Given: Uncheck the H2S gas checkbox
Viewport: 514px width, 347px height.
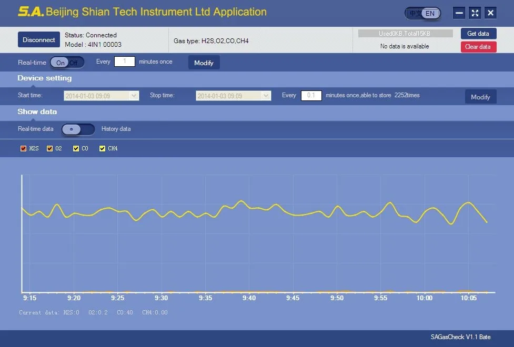Looking at the screenshot, I should pyautogui.click(x=23, y=149).
